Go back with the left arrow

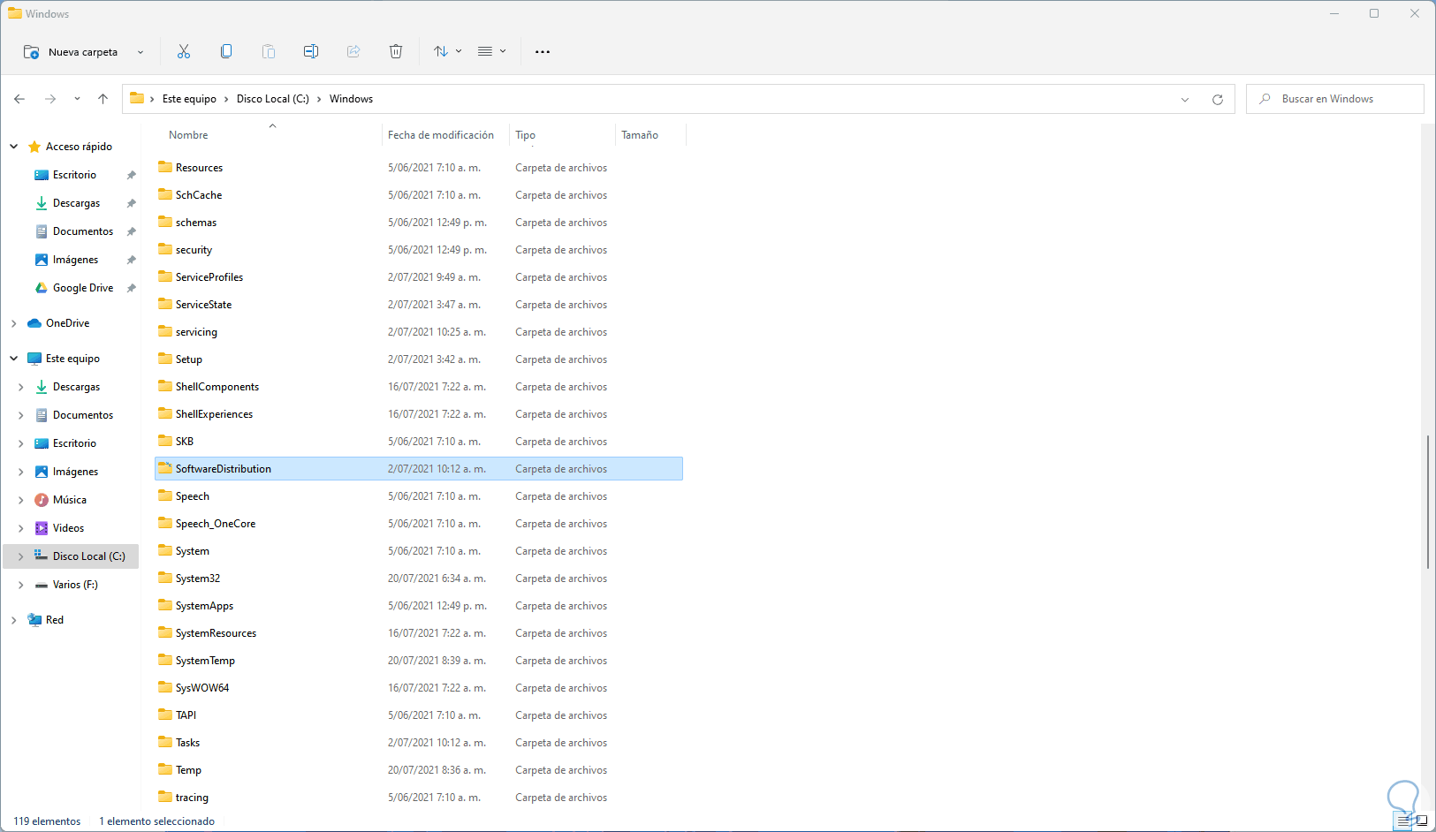[19, 99]
